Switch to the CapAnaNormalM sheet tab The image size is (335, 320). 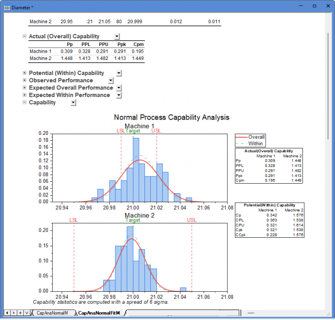tap(52, 313)
